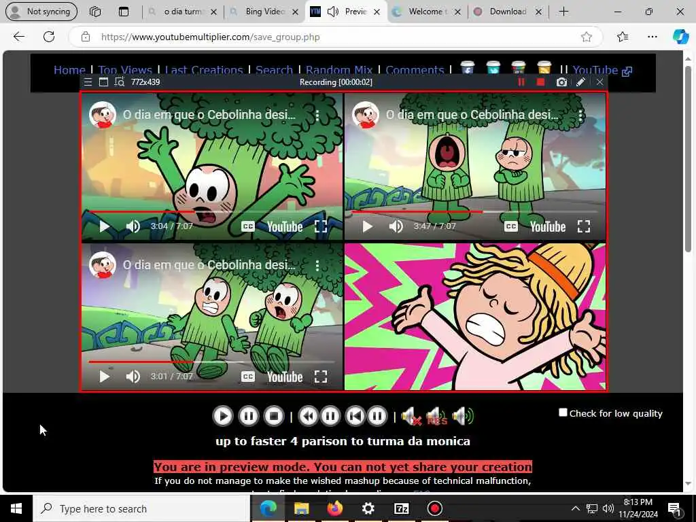
Task: Toggle captions on the 3:47 / 7:07 video
Action: (511, 226)
